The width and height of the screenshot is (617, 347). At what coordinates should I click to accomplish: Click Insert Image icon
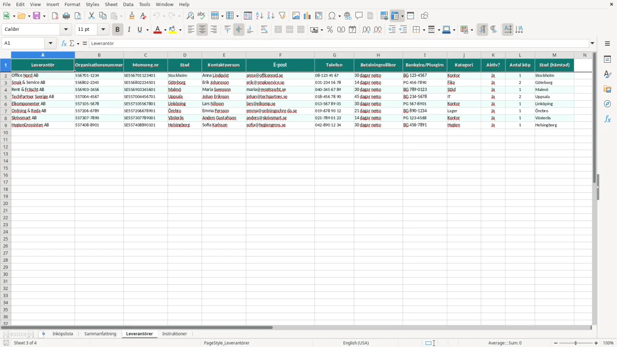click(296, 16)
